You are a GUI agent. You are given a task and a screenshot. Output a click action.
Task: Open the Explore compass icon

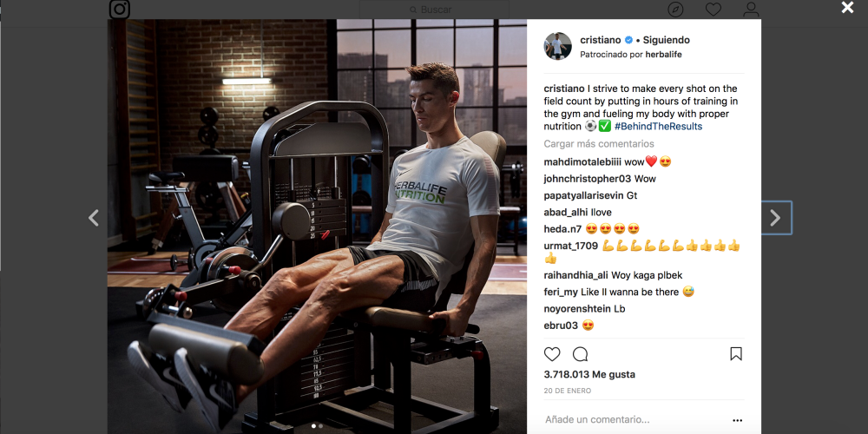675,10
